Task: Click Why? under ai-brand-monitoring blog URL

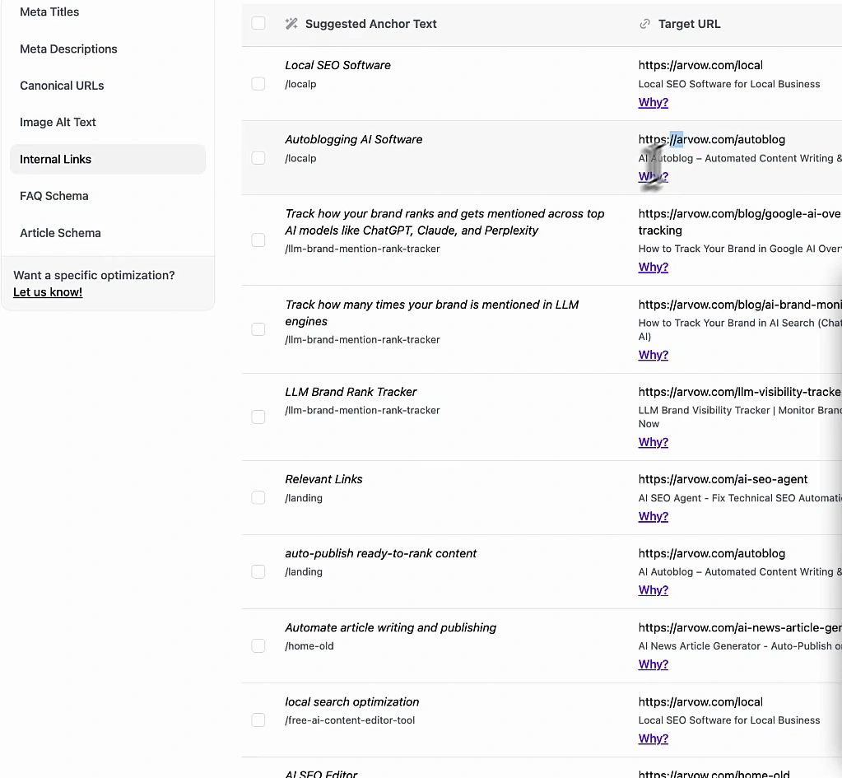Action: tap(653, 355)
